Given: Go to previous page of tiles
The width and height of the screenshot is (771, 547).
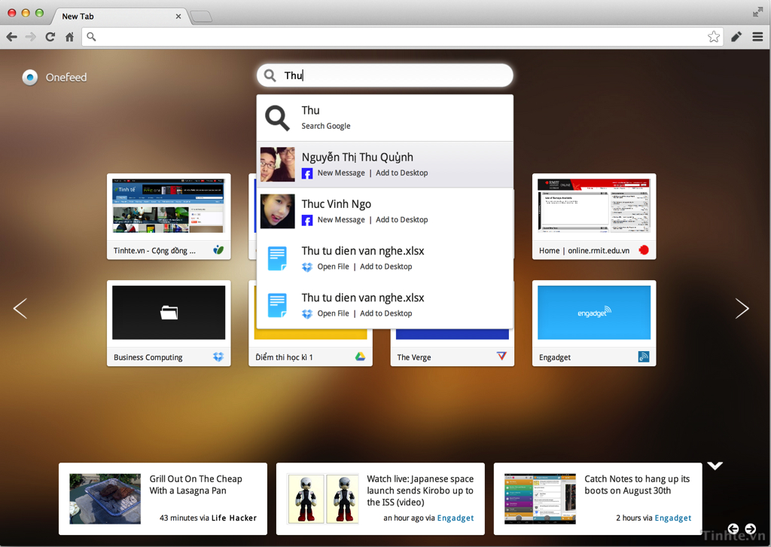Looking at the screenshot, I should (20, 308).
